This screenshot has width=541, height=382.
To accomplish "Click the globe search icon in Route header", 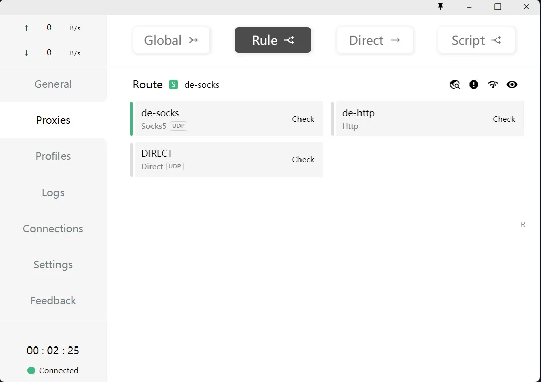I will click(455, 84).
